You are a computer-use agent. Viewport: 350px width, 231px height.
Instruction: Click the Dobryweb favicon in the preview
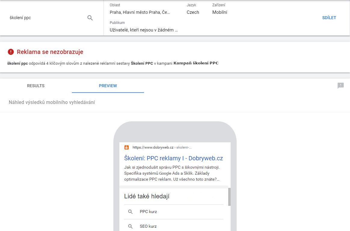127,147
